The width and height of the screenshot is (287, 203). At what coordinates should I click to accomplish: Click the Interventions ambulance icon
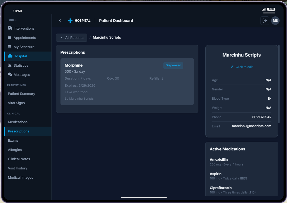click(x=10, y=28)
